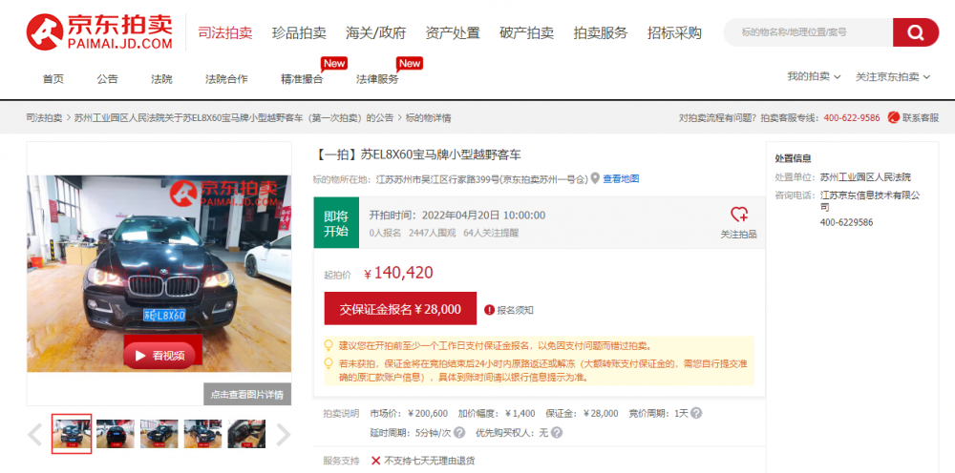Click the starting price ¥140,420
The width and height of the screenshot is (955, 473).
pyautogui.click(x=398, y=273)
